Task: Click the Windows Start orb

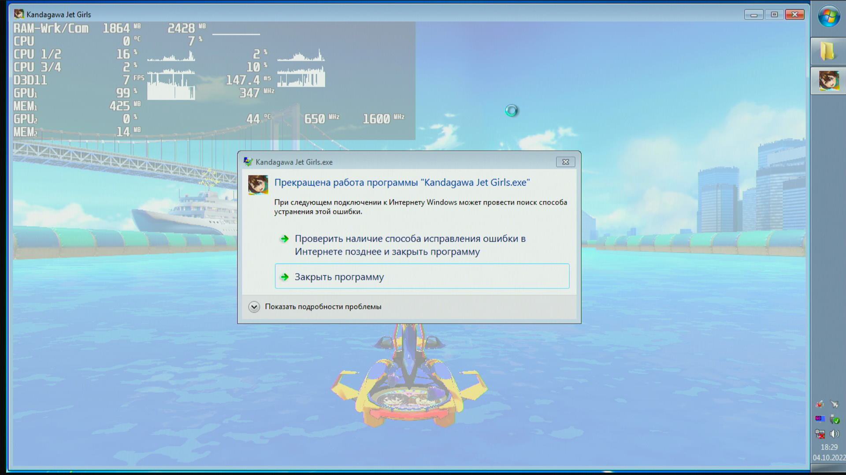Action: tap(828, 17)
